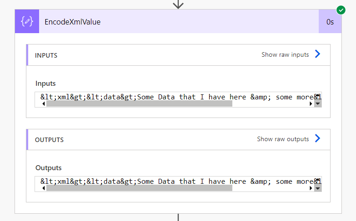
Task: Click down scroll arrow in Inputs box
Action: [x=318, y=104]
